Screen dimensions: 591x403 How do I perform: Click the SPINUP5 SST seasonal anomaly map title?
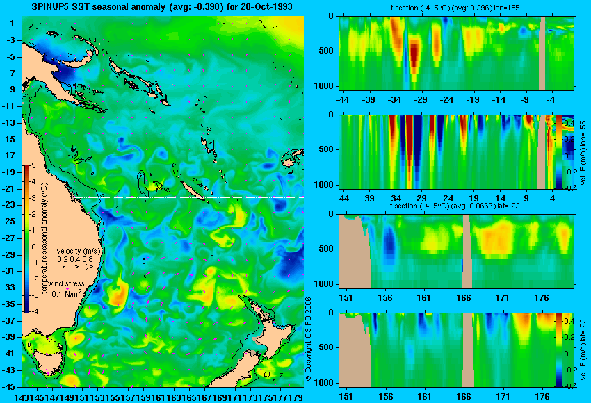162,7
